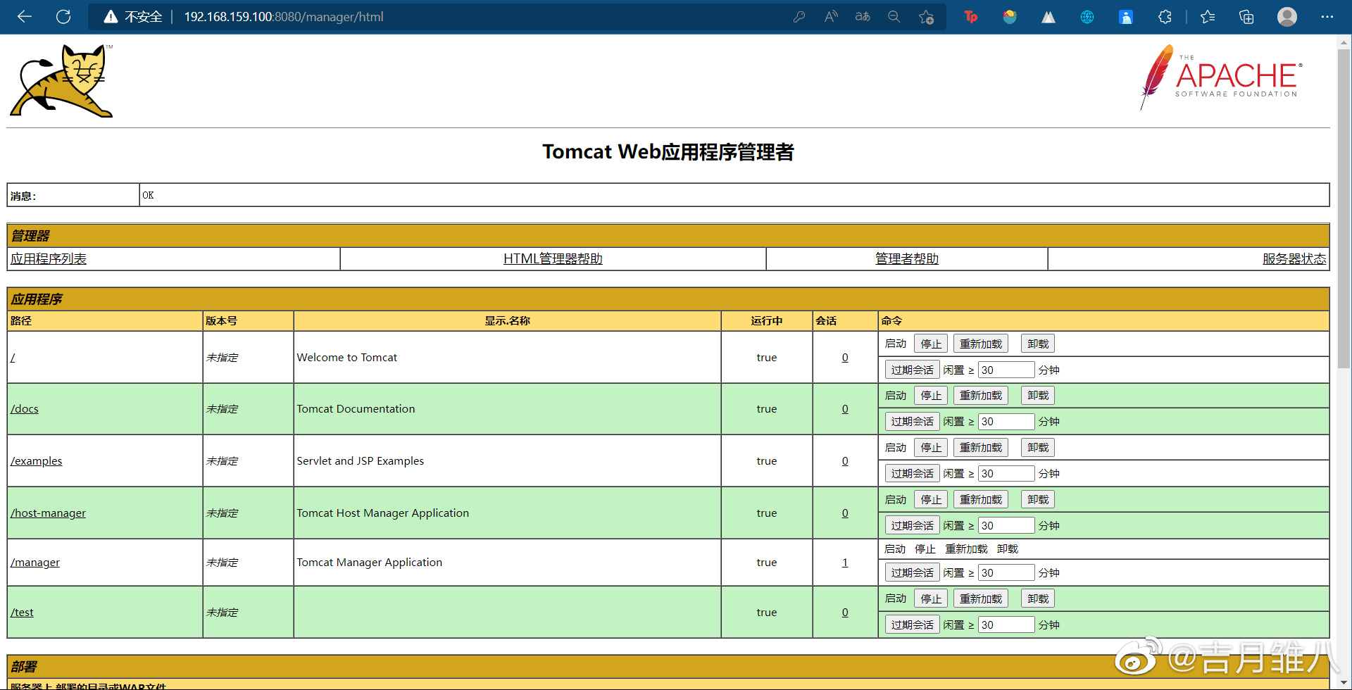Open 服务器状态 link

(x=1294, y=258)
